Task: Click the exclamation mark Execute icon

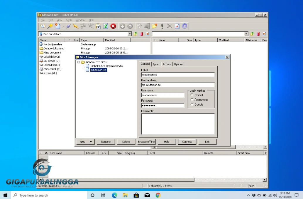Action: 162,26
